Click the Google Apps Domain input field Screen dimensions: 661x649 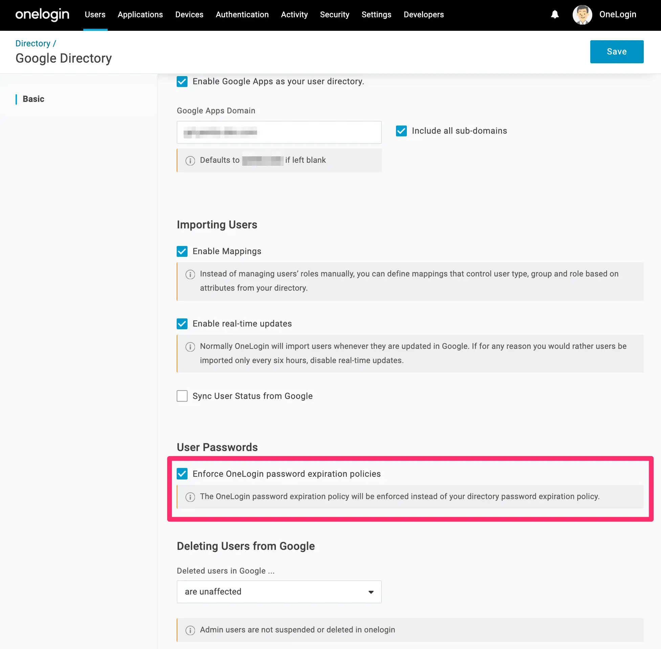coord(279,132)
